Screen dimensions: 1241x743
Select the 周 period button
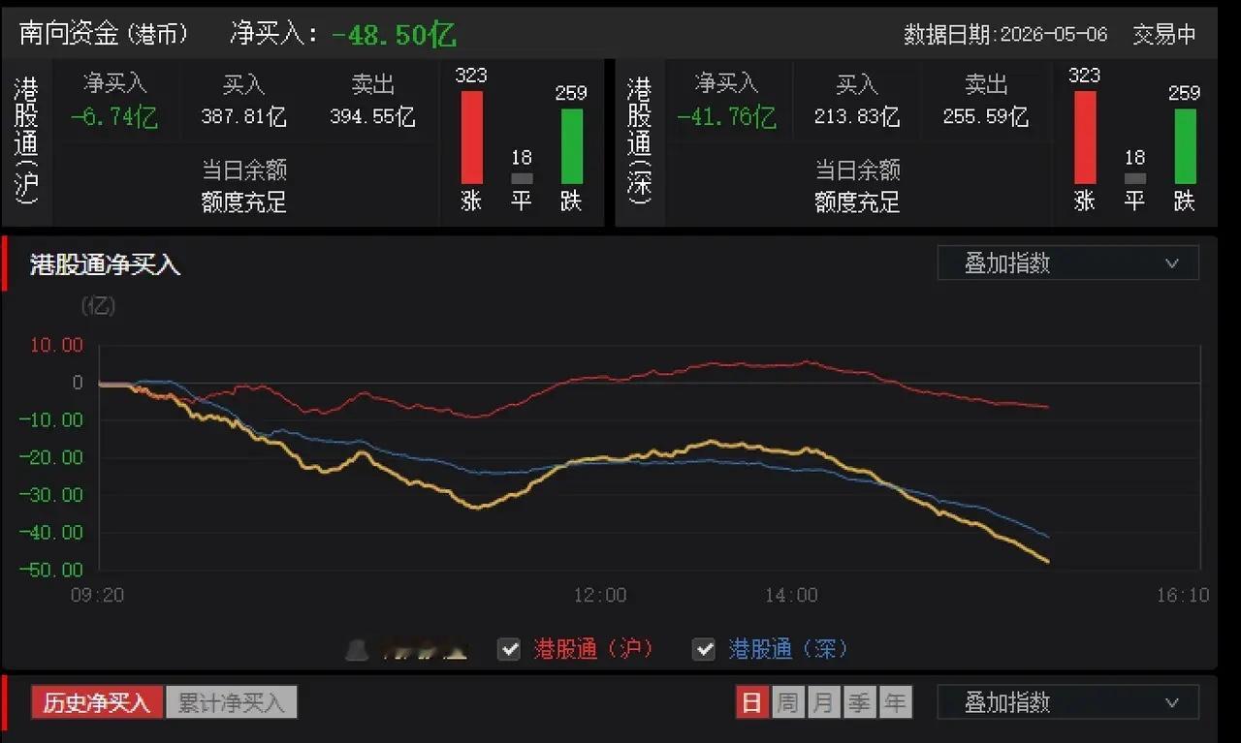click(787, 702)
